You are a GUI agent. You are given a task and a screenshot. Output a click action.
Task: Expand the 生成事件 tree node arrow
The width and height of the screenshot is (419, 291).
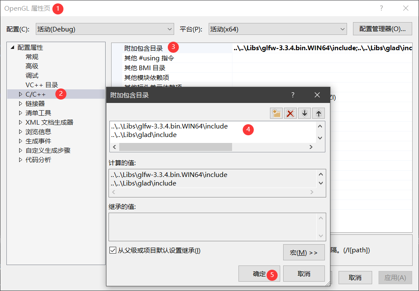[20, 141]
